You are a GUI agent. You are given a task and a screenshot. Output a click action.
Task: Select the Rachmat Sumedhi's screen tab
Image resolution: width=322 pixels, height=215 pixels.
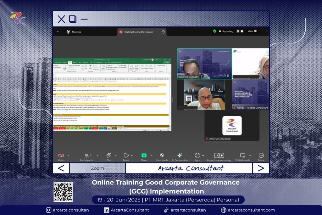pyautogui.click(x=138, y=32)
